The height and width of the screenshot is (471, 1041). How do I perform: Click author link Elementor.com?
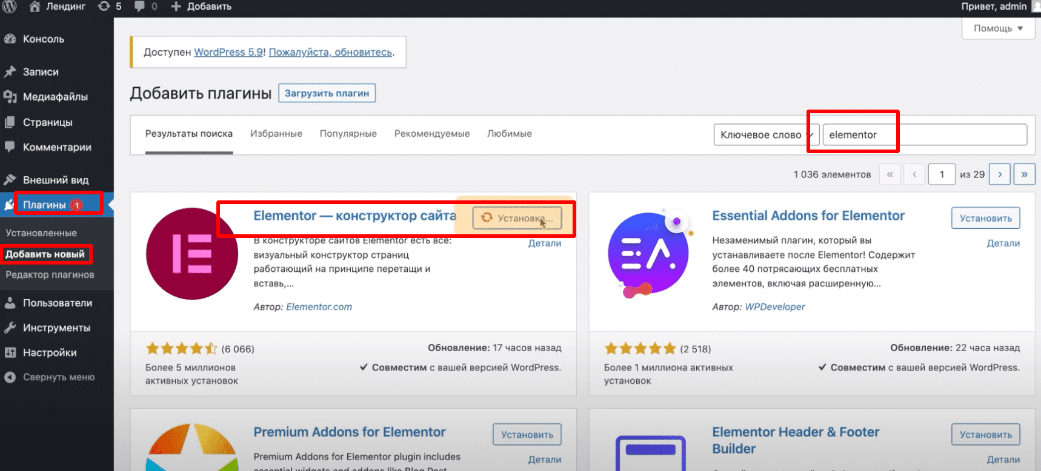[x=319, y=307]
